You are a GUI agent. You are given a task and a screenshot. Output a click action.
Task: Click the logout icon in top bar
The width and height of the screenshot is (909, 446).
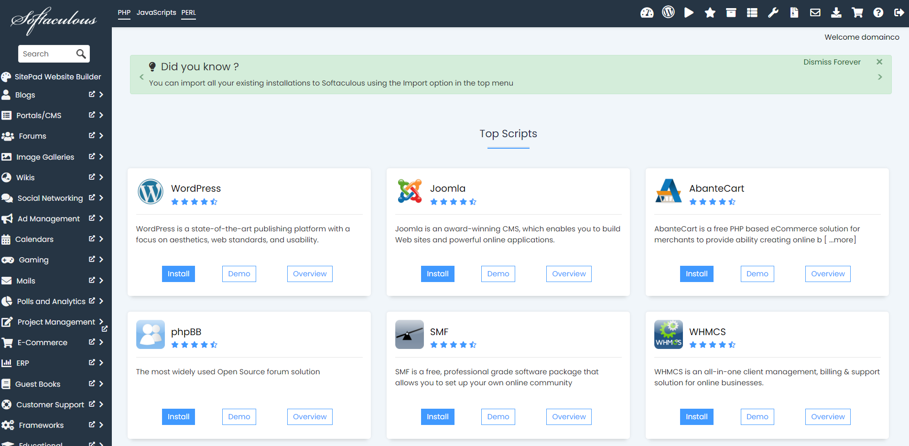(899, 13)
